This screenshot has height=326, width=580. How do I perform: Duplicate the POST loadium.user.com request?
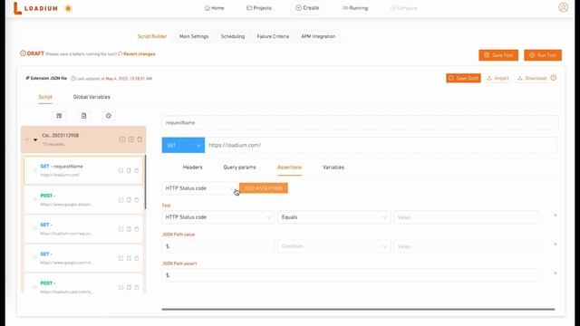coord(129,287)
